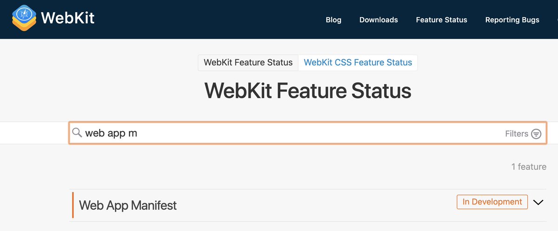Viewport: 558px width, 231px height.
Task: Click empty navy header area between logo and Blog
Action: (x=209, y=20)
